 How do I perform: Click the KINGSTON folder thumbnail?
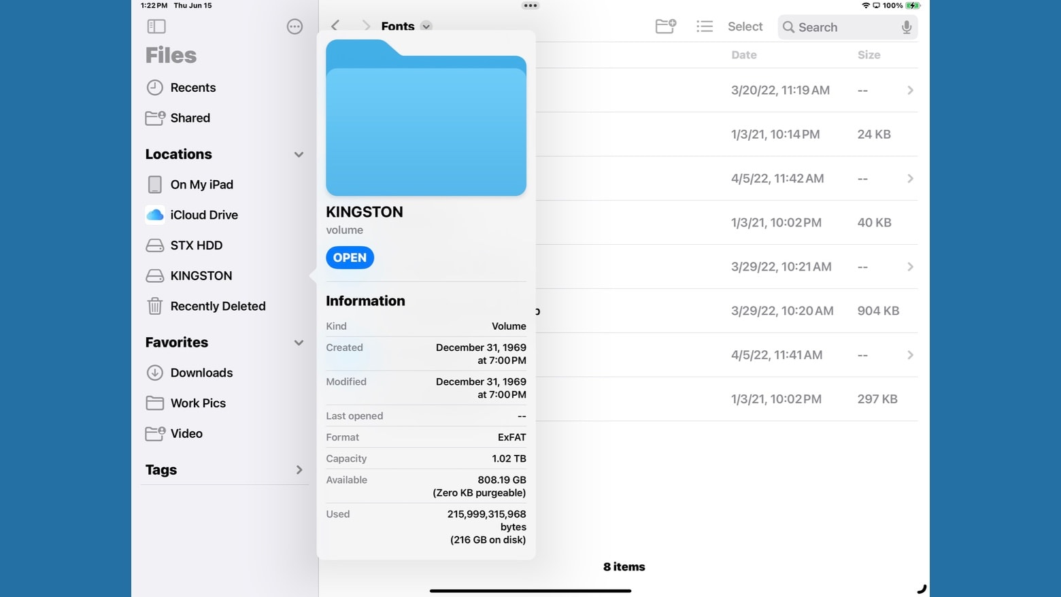pyautogui.click(x=426, y=118)
